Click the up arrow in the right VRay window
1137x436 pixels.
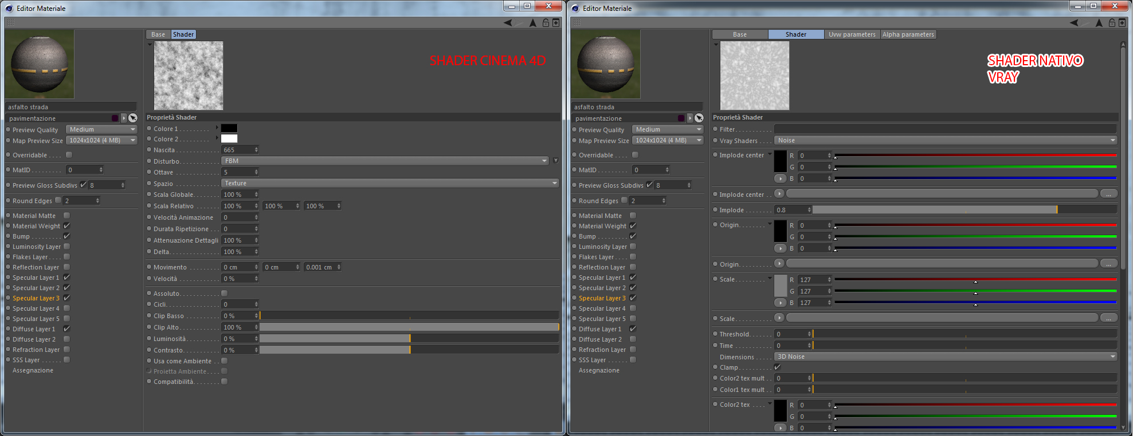point(1099,23)
